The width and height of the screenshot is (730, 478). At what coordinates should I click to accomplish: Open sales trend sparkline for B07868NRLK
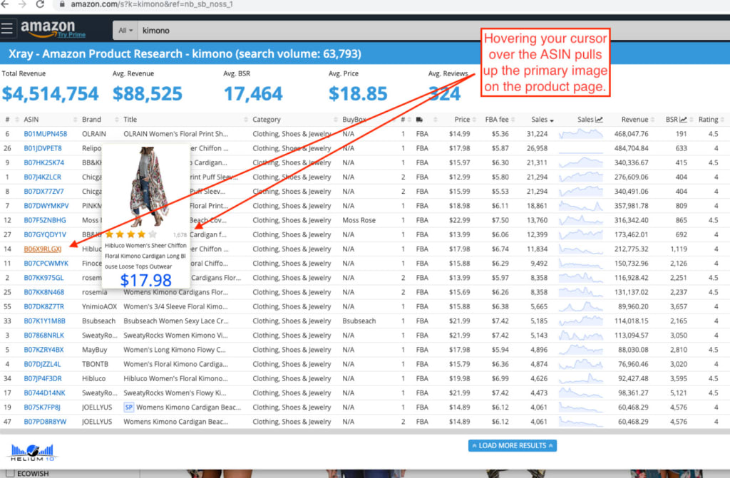coord(580,336)
